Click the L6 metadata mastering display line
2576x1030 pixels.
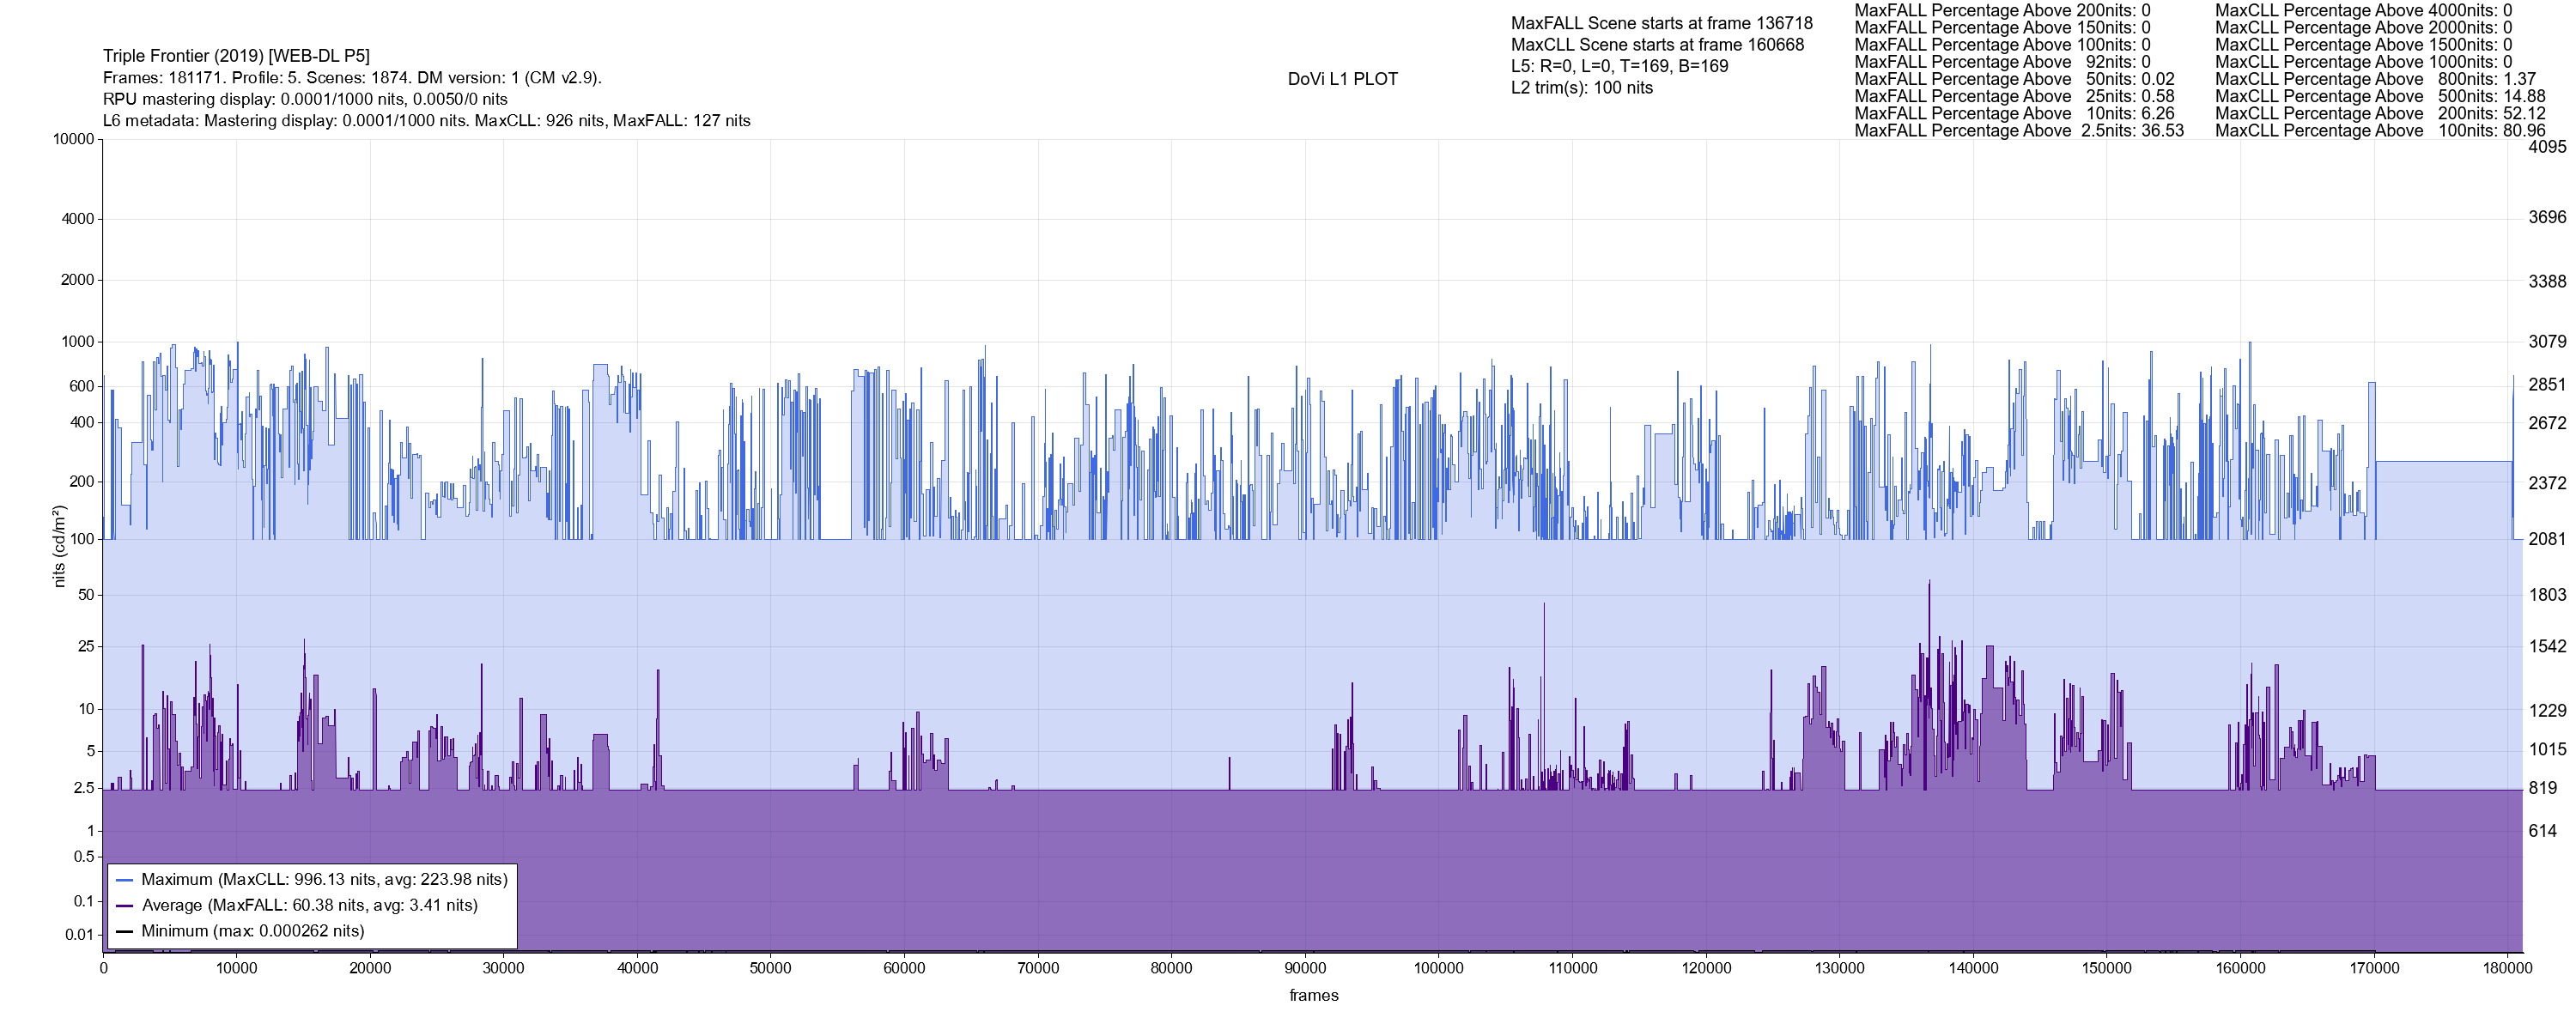(x=426, y=121)
